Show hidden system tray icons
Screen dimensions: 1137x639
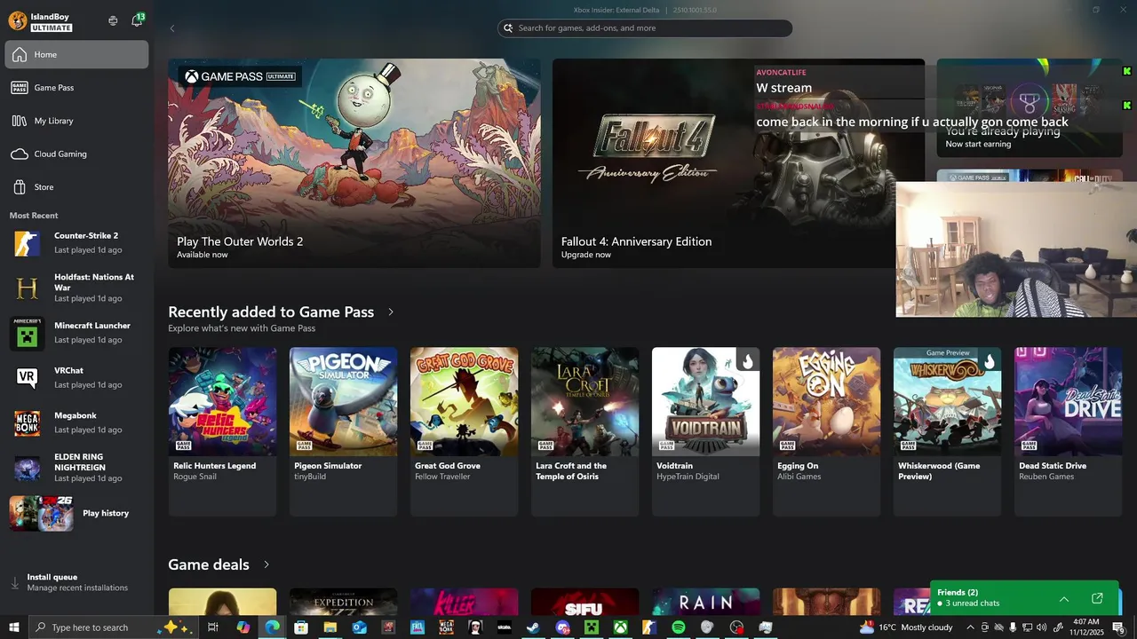971,627
